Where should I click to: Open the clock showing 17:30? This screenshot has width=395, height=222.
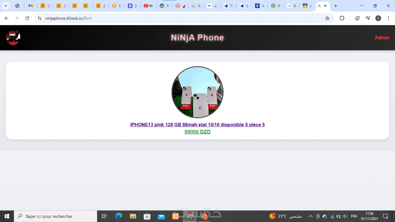point(369,216)
